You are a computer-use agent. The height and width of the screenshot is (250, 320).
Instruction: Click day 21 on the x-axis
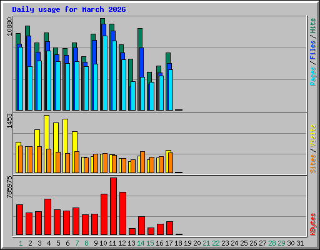pyautogui.click(x=206, y=243)
